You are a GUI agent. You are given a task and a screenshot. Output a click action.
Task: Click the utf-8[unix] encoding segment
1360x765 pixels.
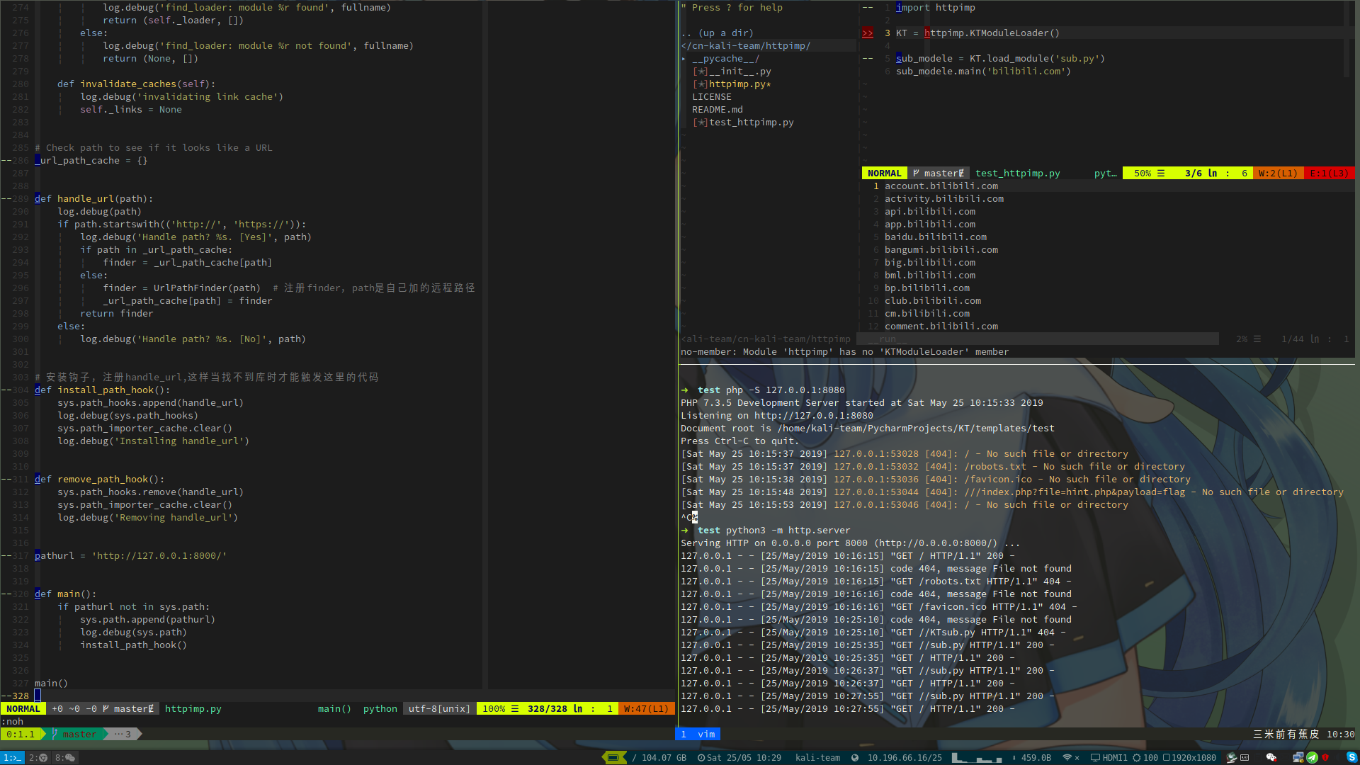click(439, 708)
